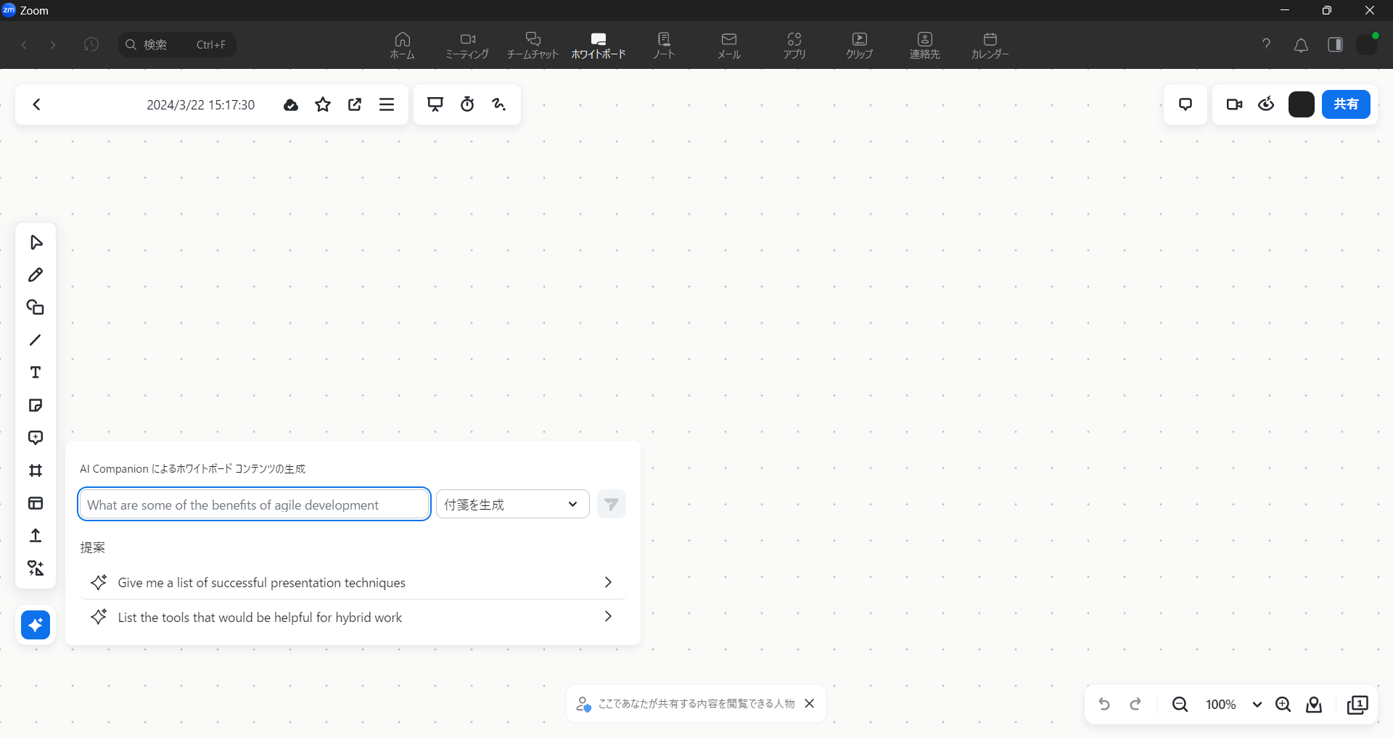Select the sticky note tool
Screen dimensions: 1393x738
tap(36, 405)
